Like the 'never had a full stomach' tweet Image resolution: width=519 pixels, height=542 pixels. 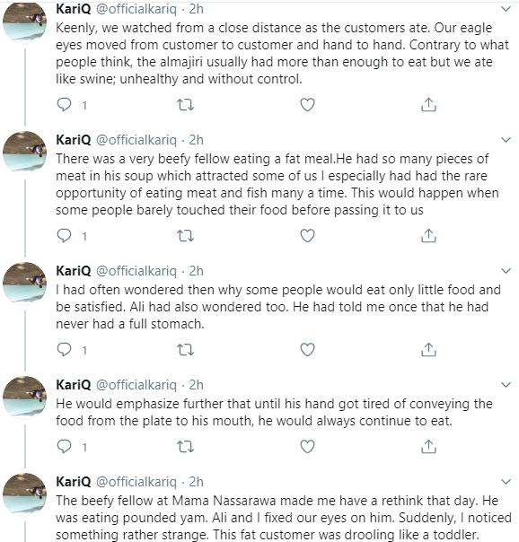(307, 350)
